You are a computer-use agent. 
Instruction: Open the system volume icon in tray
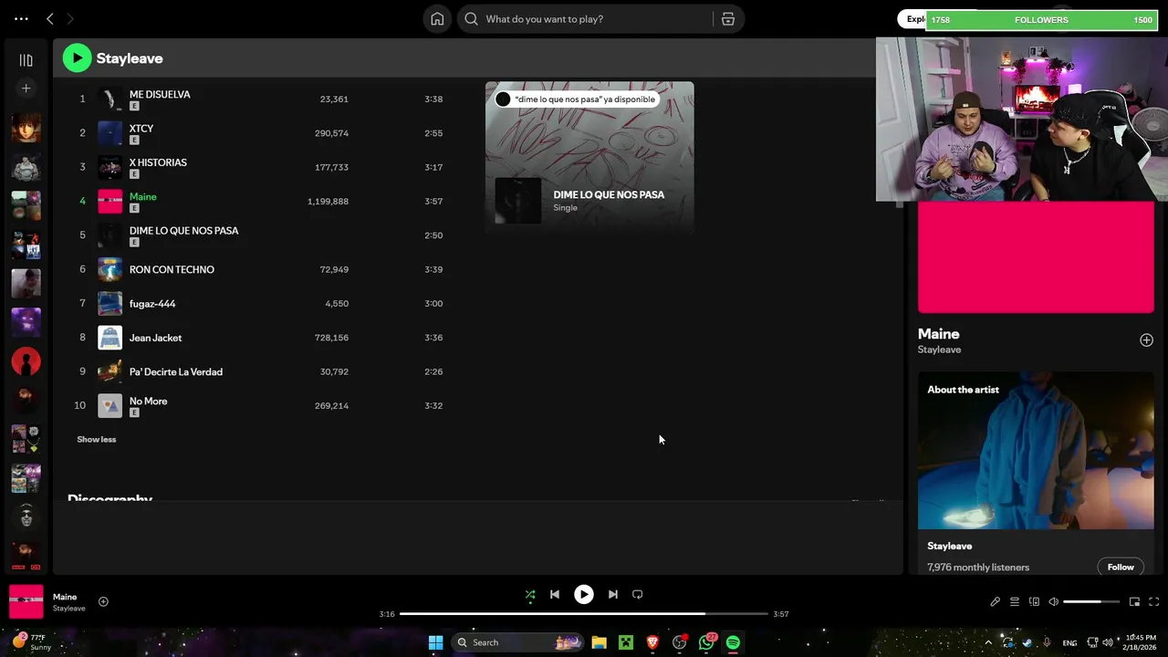coord(1110,642)
